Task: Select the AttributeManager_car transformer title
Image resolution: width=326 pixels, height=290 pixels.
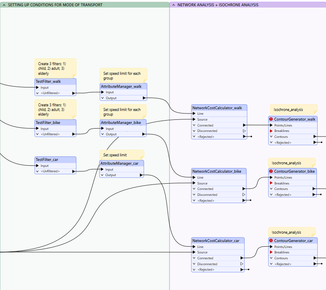Action: coord(119,163)
